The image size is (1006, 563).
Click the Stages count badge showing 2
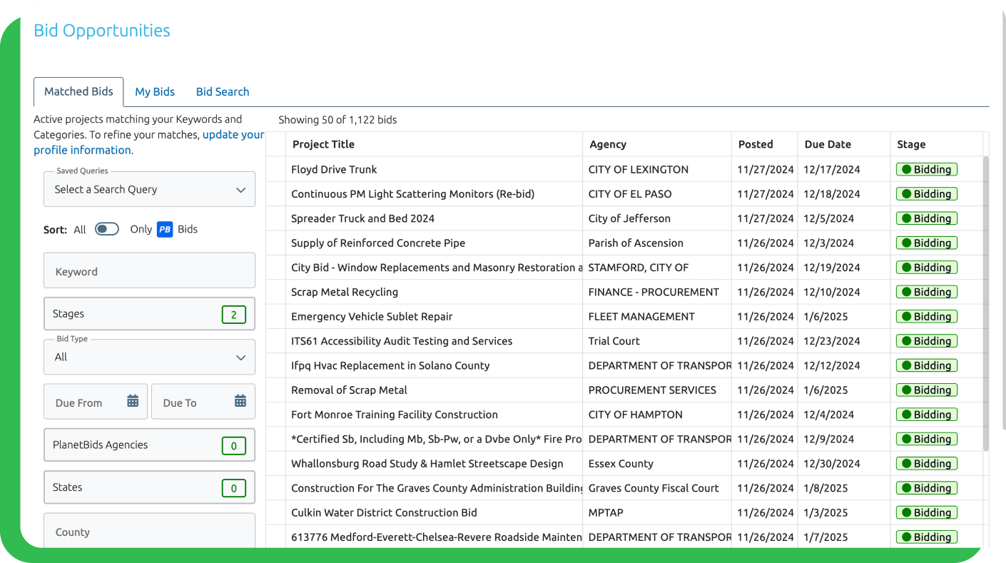point(233,315)
